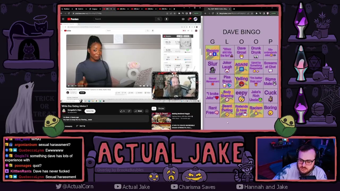This screenshot has width=340, height=191.
Task: Like the White Boy Dating Advice 2 video
Action: [122, 111]
